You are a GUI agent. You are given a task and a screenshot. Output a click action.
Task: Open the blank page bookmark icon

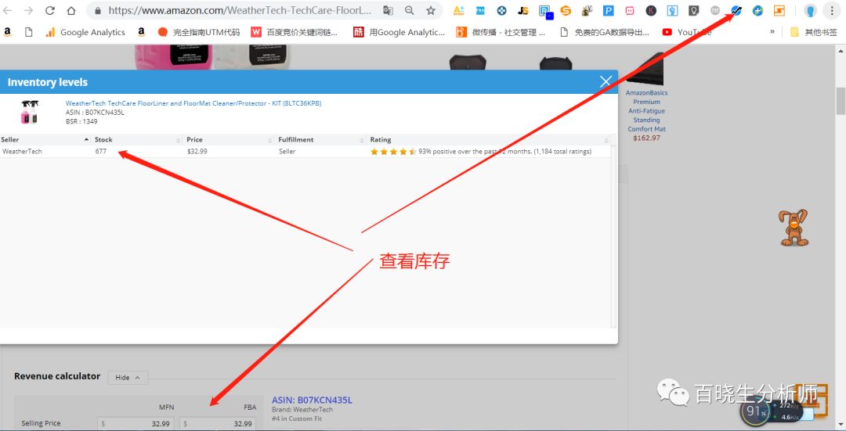pos(29,32)
